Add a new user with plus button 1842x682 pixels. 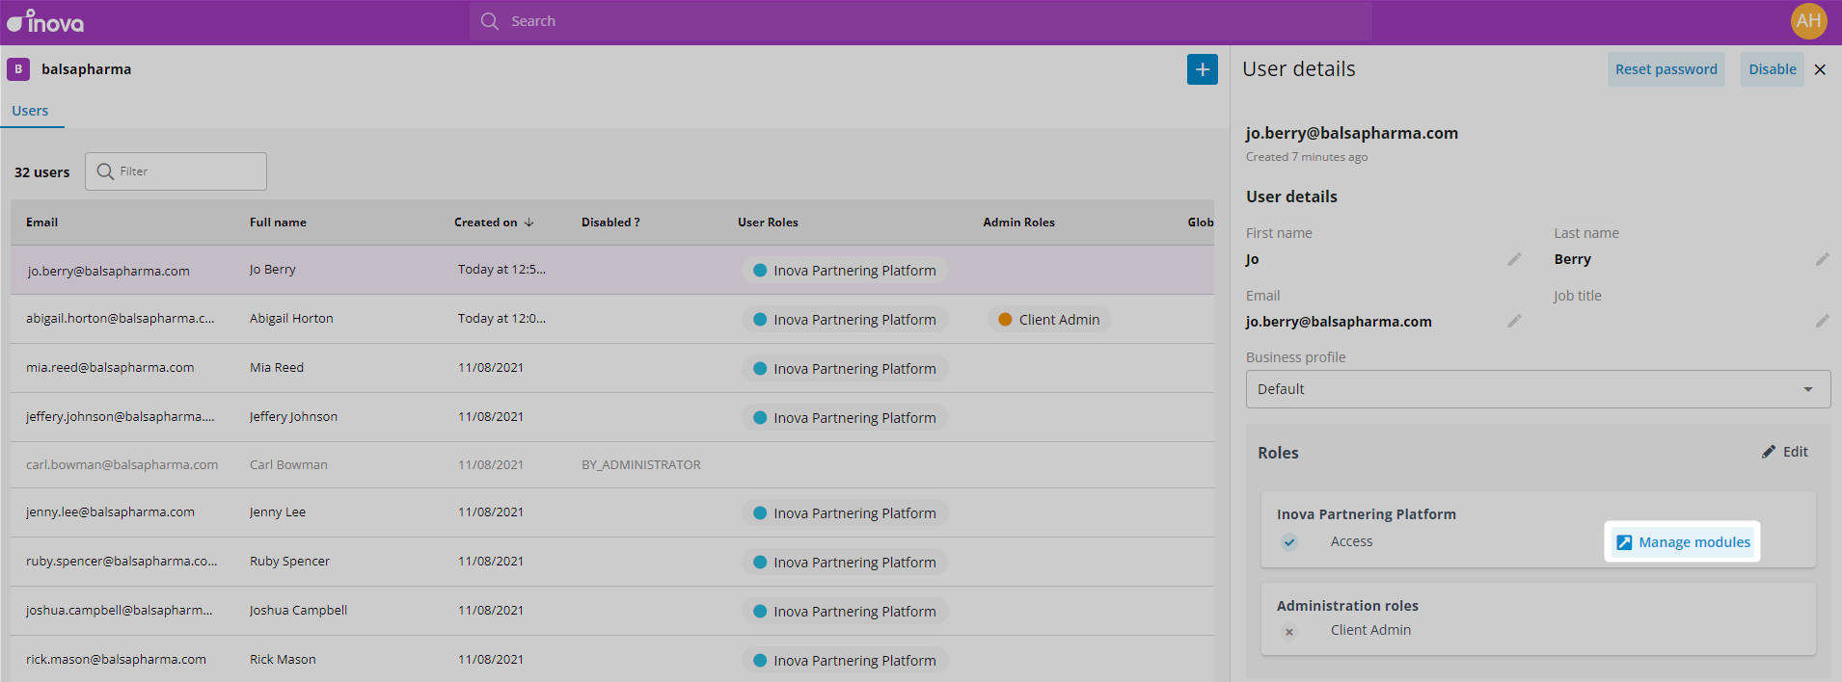pos(1202,69)
